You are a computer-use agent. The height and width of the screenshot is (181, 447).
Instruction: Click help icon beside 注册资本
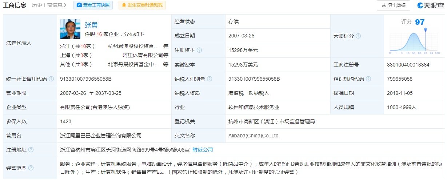tap(199, 50)
